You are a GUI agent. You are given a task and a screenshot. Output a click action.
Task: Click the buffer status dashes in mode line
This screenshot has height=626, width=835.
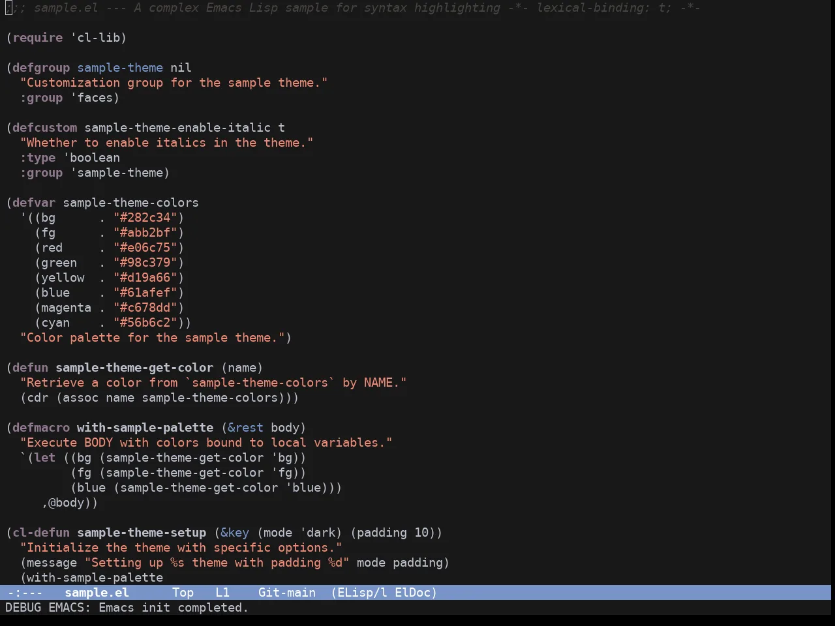click(25, 592)
